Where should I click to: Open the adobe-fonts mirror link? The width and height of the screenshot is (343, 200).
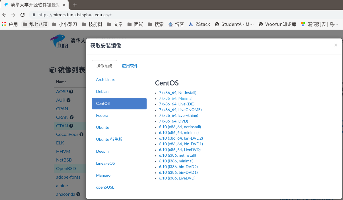click(68, 177)
